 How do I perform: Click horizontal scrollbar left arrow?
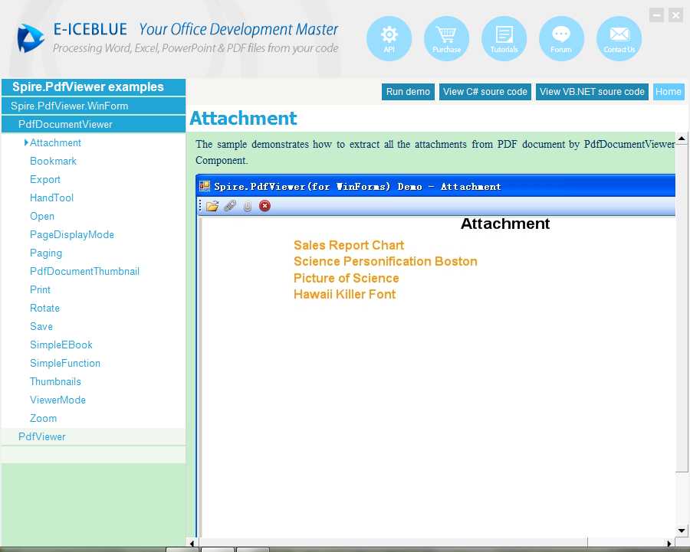click(192, 544)
